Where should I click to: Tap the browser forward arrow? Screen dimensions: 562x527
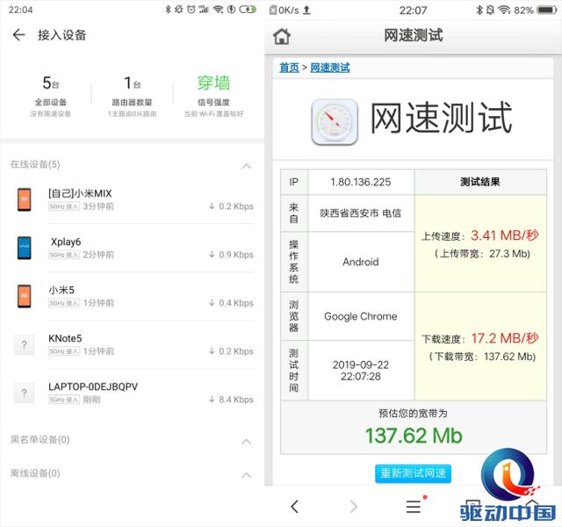pyautogui.click(x=353, y=507)
